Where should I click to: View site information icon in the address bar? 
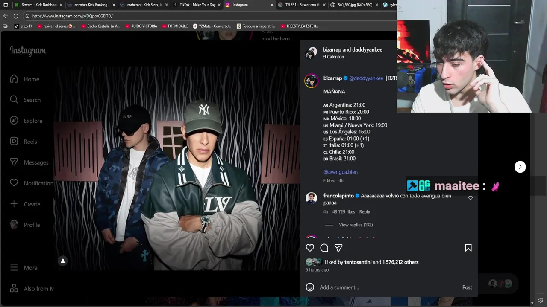point(27,16)
